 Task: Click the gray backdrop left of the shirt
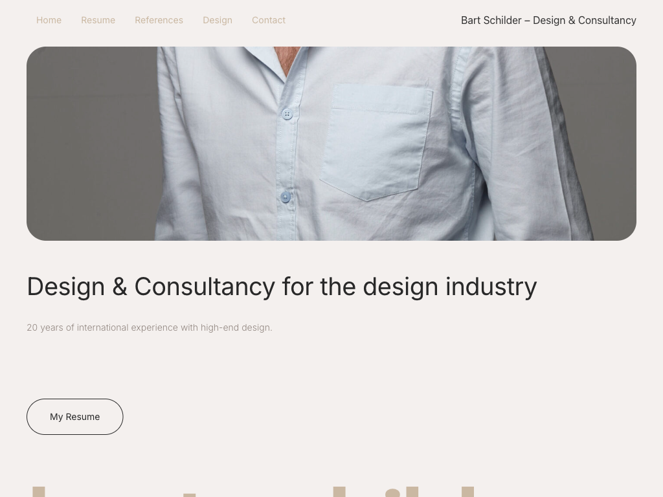(91, 142)
